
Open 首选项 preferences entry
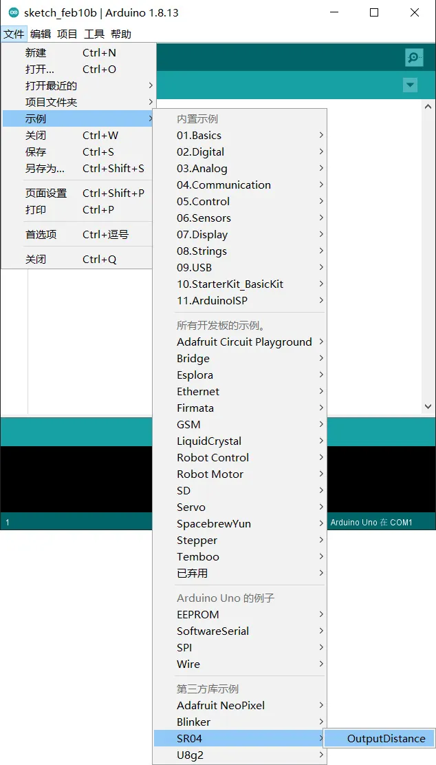tap(79, 235)
